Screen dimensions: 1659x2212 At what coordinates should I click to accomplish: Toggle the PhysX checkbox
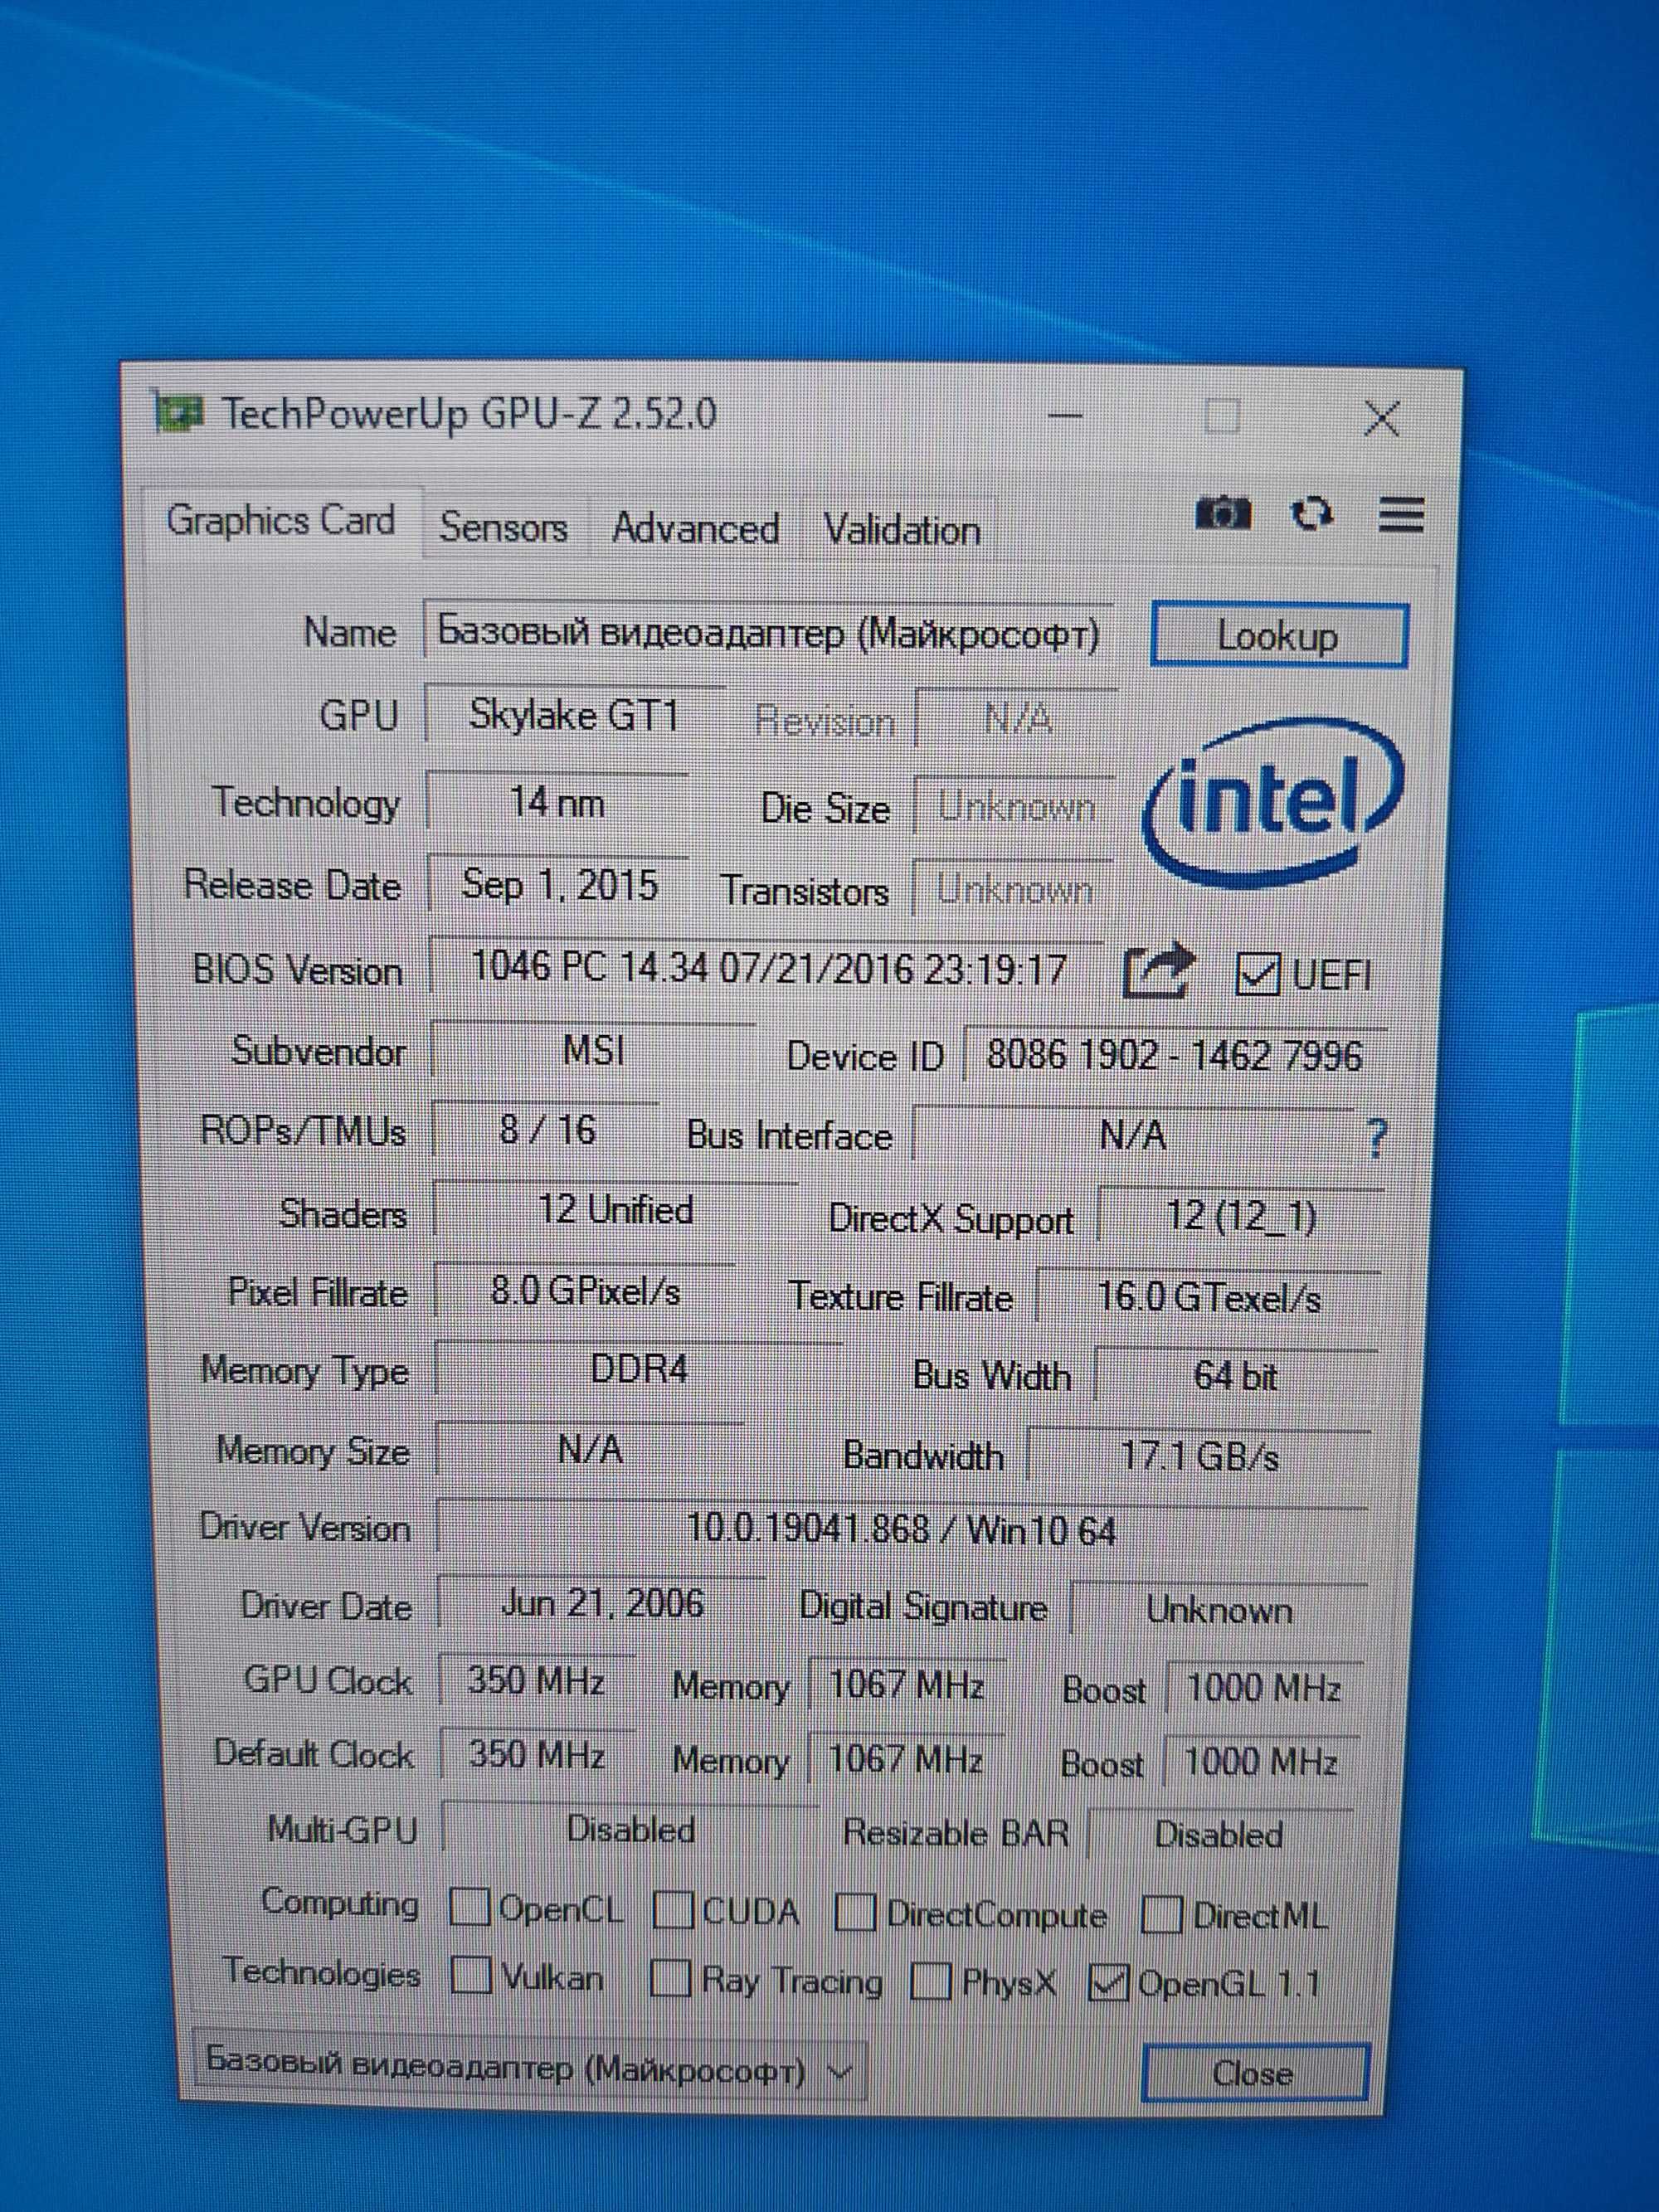(x=930, y=1981)
